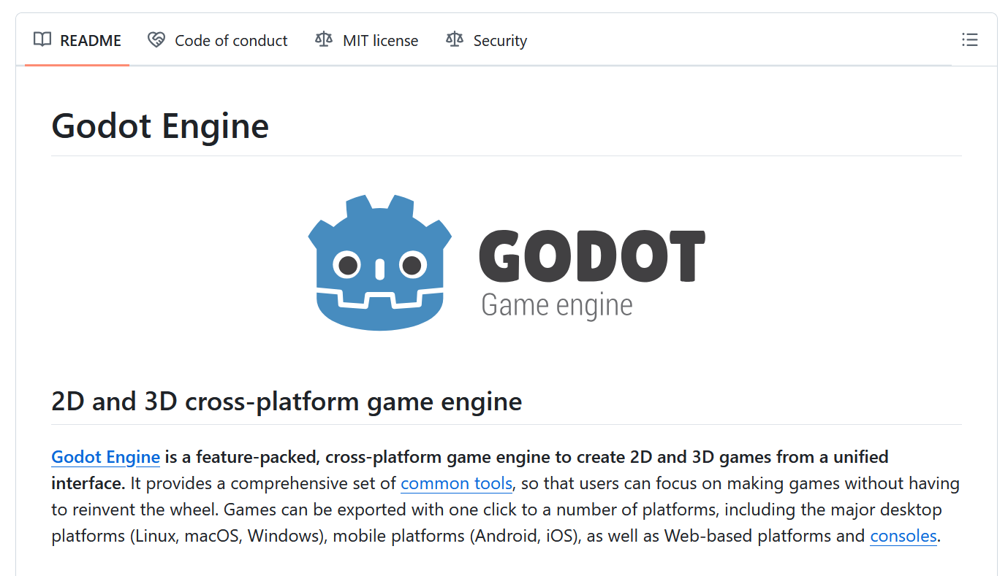
Task: Open the outline list icon
Action: [969, 40]
